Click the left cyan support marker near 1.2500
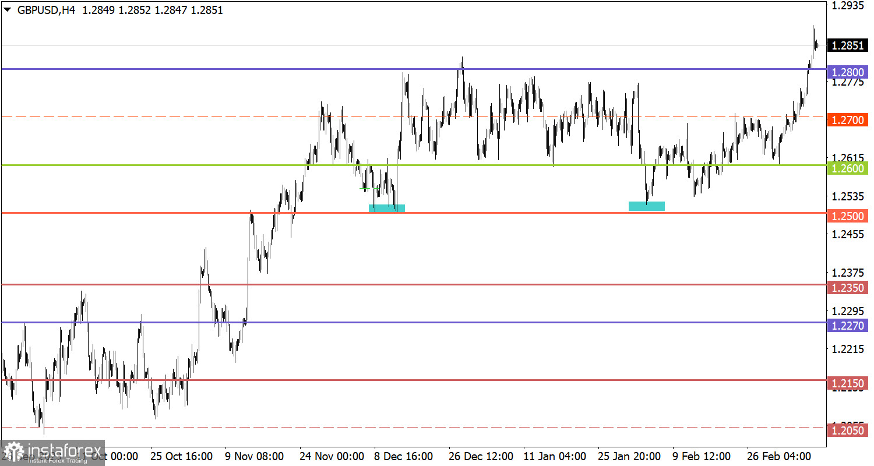This screenshot has height=466, width=874. [387, 208]
